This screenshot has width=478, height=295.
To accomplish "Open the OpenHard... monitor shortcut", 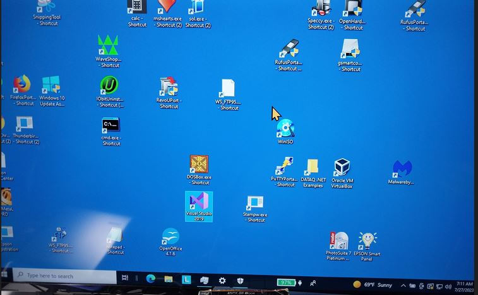I will pyautogui.click(x=352, y=15).
